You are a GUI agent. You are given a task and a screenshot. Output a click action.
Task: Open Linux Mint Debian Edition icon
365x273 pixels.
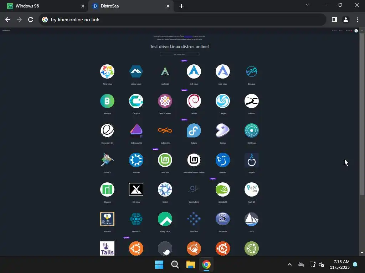(194, 160)
